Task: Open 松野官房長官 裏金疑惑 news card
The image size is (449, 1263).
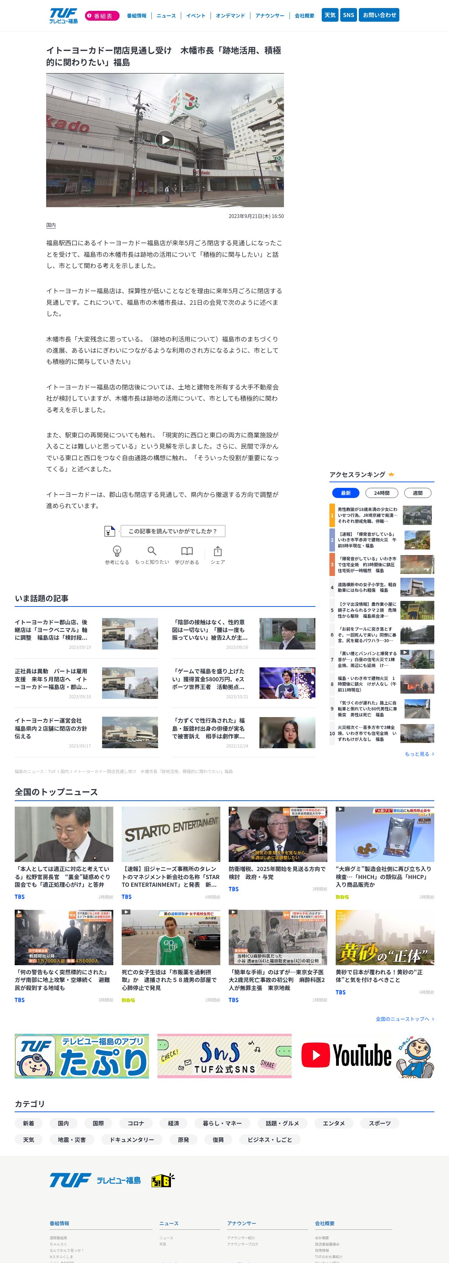Action: (x=64, y=852)
